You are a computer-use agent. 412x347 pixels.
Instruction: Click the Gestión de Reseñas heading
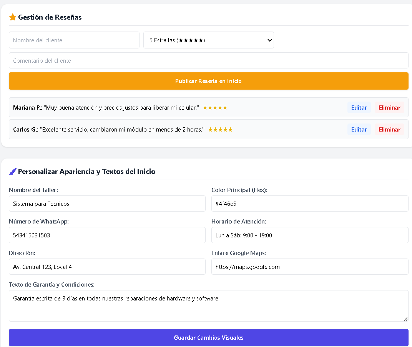pos(50,17)
